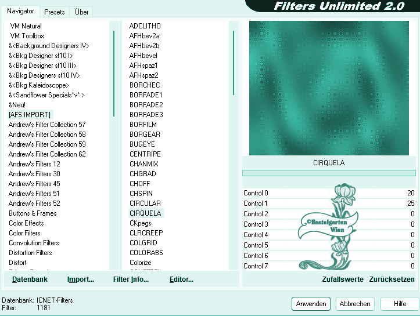Select the CIRQUELA filter
Viewport: 420px width, 316px height.
(x=145, y=213)
